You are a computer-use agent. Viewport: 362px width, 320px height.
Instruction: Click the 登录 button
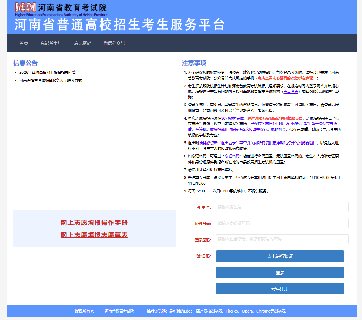[x=280, y=272]
